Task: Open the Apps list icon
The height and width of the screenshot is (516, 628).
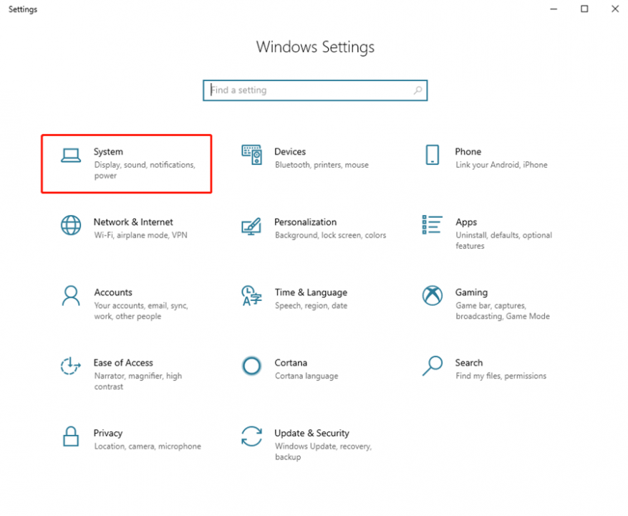Action: point(432,224)
